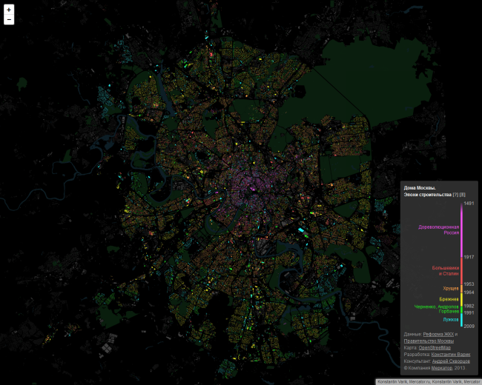Click the red segment of timeline bar

coord(462,270)
